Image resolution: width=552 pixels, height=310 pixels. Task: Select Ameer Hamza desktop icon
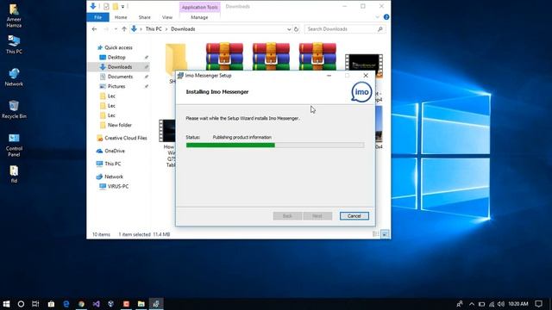[14, 15]
